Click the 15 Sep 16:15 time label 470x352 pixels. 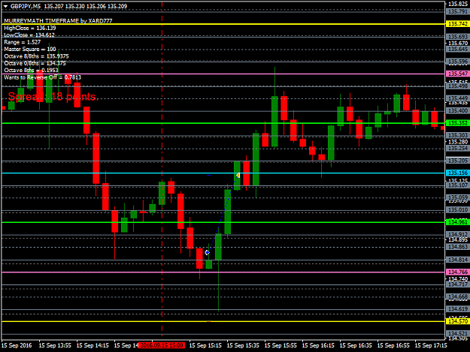tap(318, 345)
